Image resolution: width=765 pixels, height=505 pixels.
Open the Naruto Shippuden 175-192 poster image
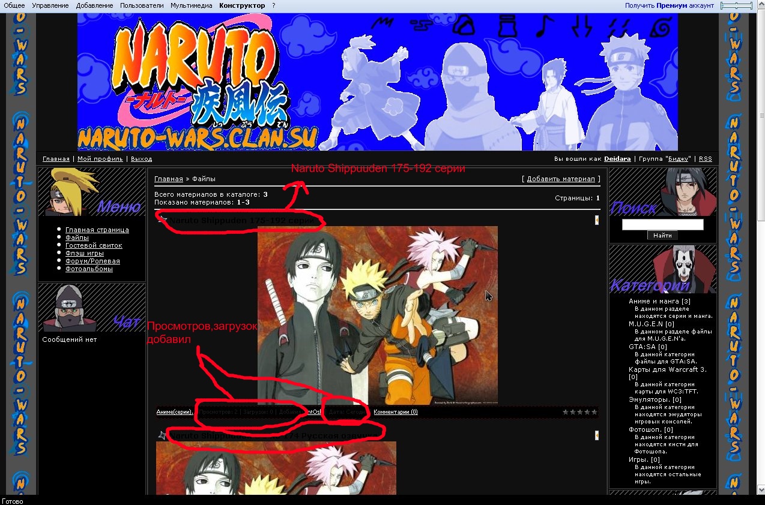(x=378, y=315)
